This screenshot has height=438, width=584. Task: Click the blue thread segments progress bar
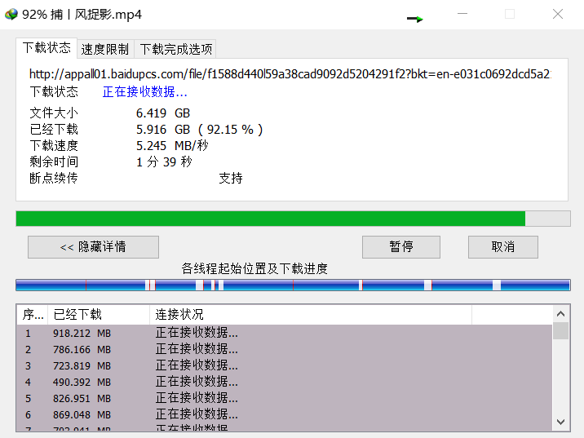pos(293,285)
